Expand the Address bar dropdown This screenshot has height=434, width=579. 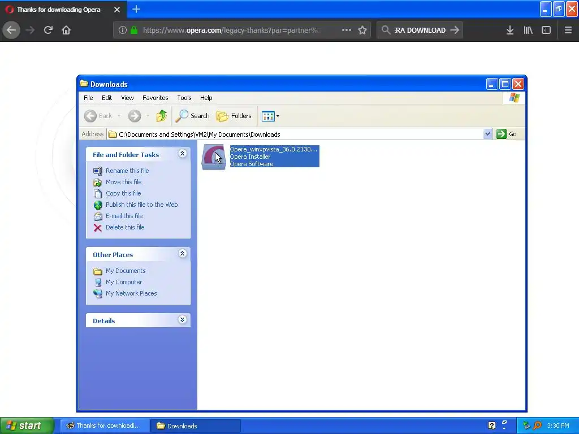point(487,134)
